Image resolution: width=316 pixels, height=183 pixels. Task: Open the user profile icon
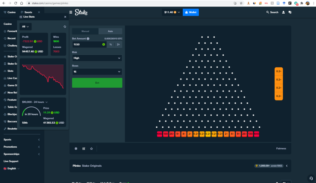pos(283,12)
